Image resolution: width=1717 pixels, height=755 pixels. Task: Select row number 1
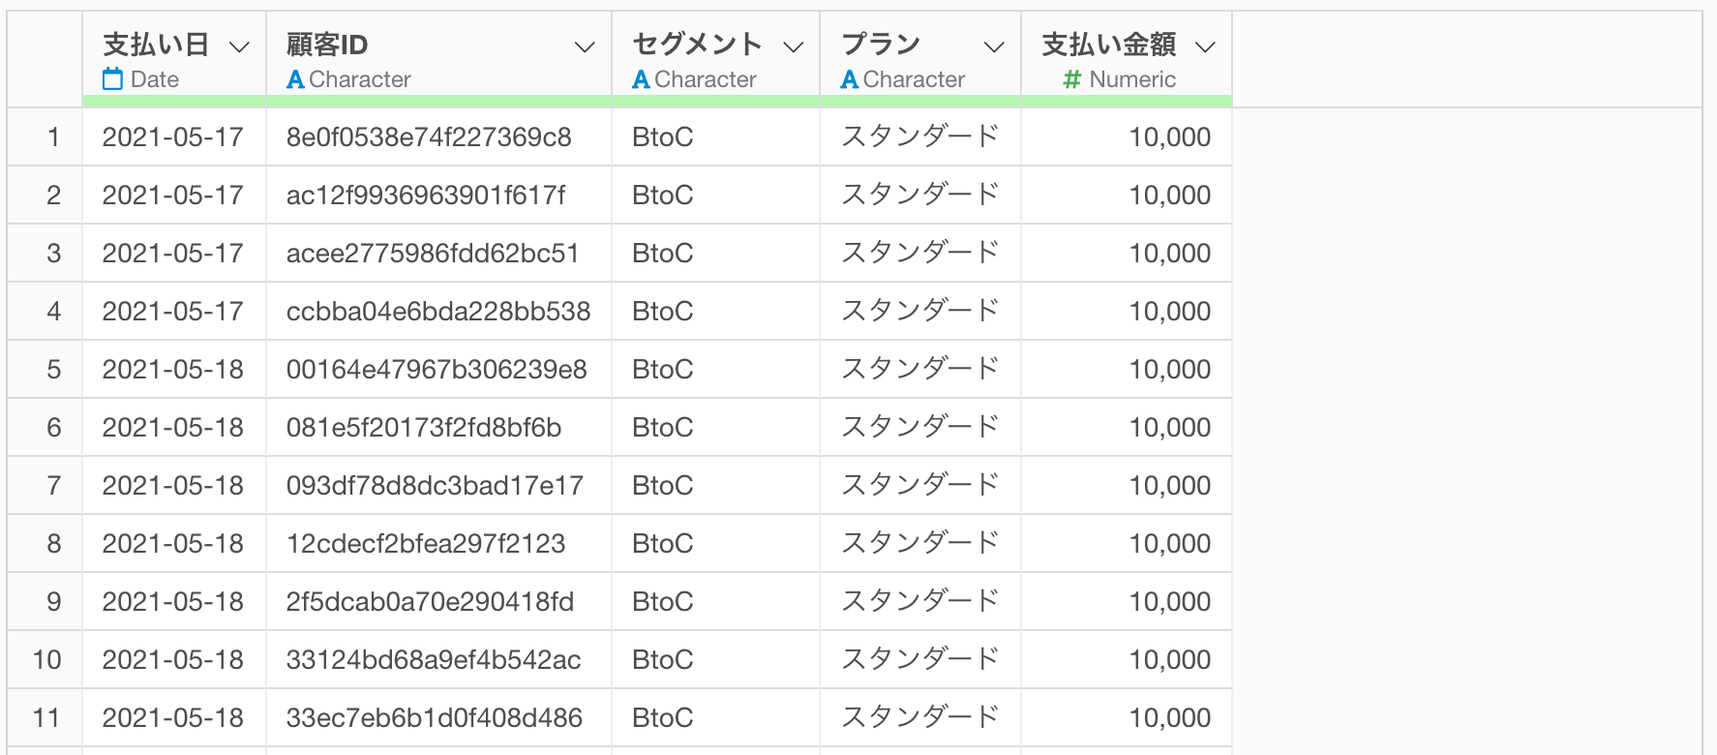pyautogui.click(x=53, y=137)
